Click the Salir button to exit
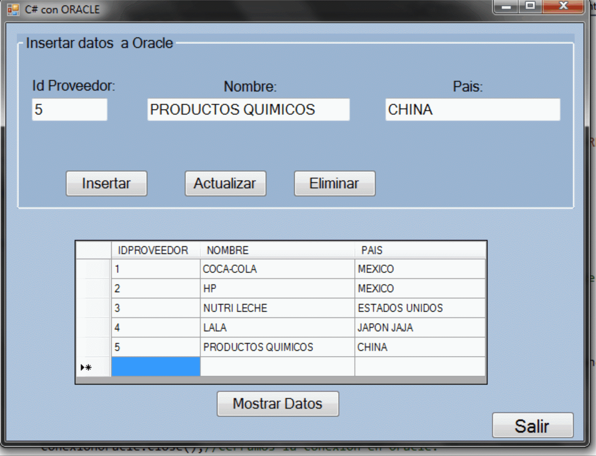This screenshot has height=456, width=596. tap(532, 426)
